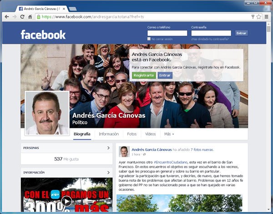Switch to the Fotos tab
The height and width of the screenshot is (214, 273).
point(131,134)
